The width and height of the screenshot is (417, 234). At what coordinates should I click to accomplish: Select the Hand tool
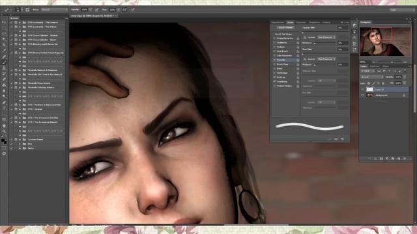coord(4,125)
